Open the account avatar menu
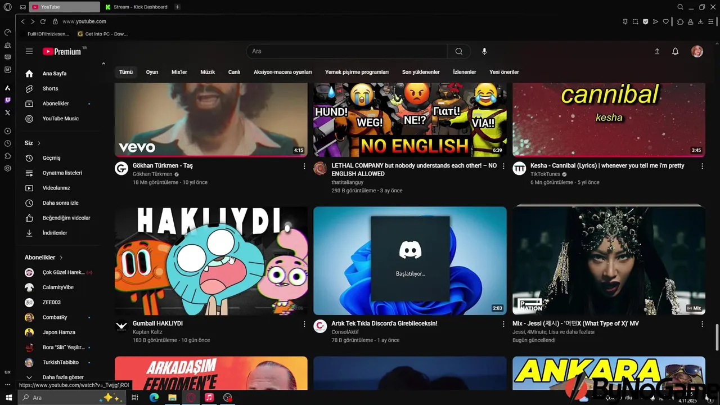 click(x=697, y=51)
